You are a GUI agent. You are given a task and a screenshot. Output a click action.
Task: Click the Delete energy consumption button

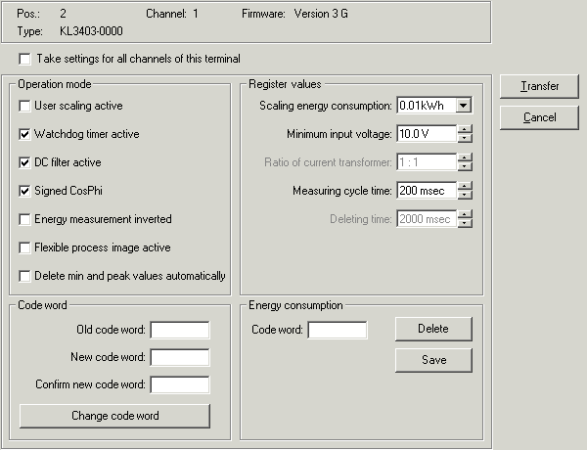[433, 329]
